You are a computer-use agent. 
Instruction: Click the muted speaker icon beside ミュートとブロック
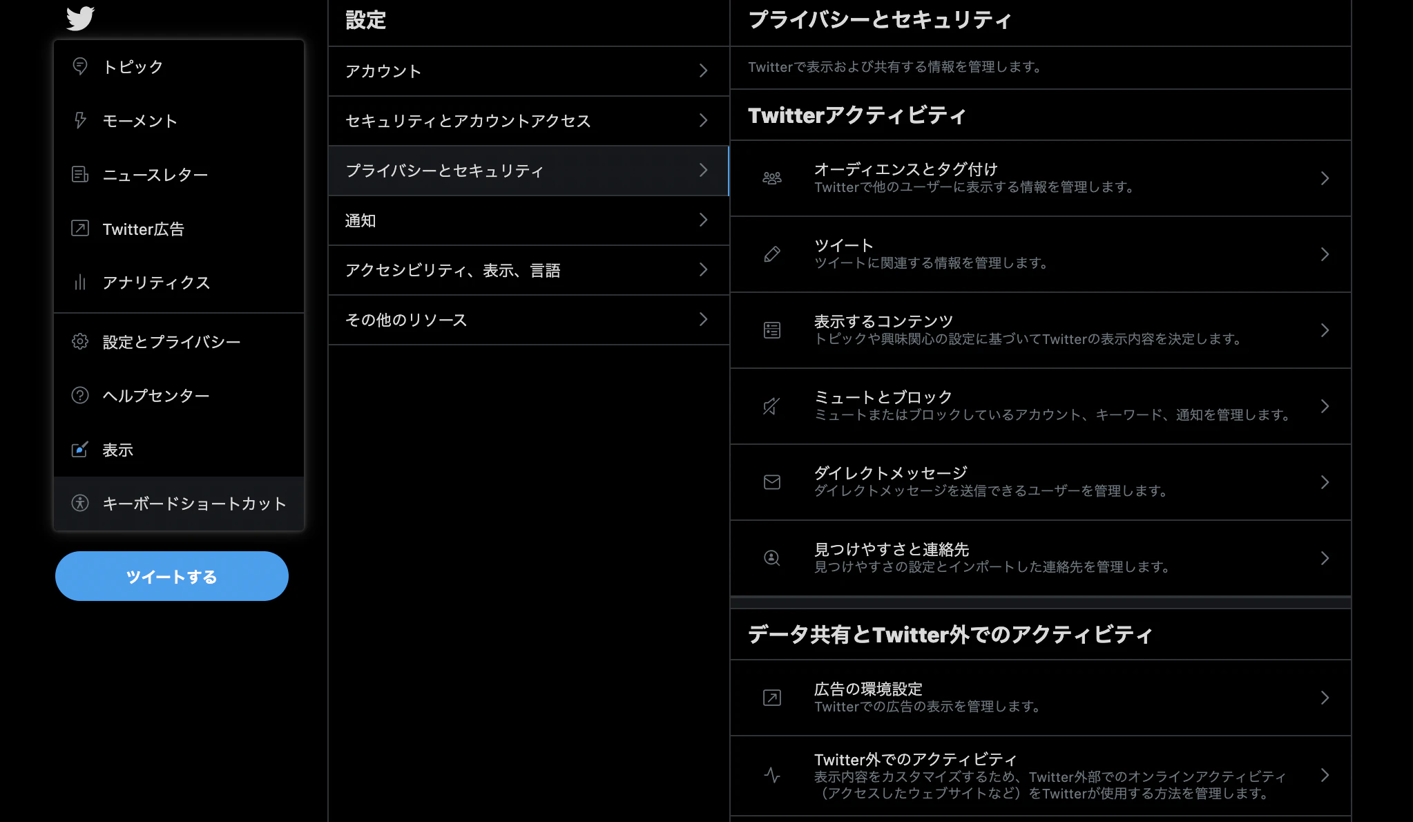772,406
